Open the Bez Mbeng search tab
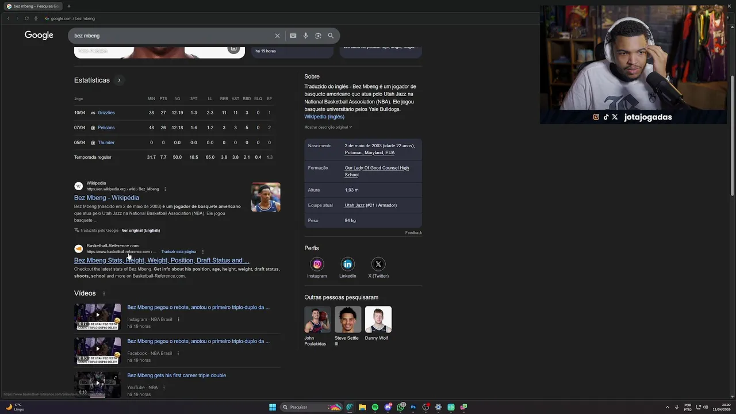 (33, 6)
